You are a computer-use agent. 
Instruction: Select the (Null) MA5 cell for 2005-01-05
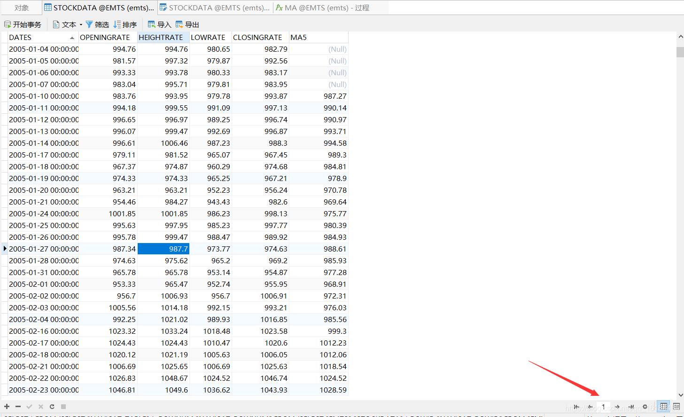click(x=319, y=61)
